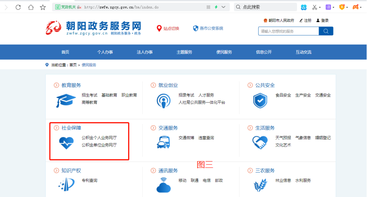Click 首页 in the breadcrumb trail
Image resolution: width=367 pixels, height=197 pixels.
pos(73,65)
